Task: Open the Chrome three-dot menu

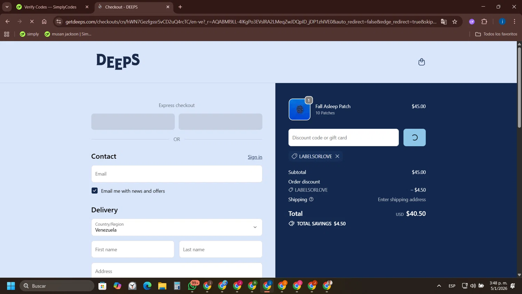Action: (514, 22)
